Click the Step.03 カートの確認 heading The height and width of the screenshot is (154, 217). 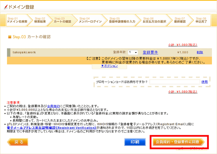click(x=31, y=37)
